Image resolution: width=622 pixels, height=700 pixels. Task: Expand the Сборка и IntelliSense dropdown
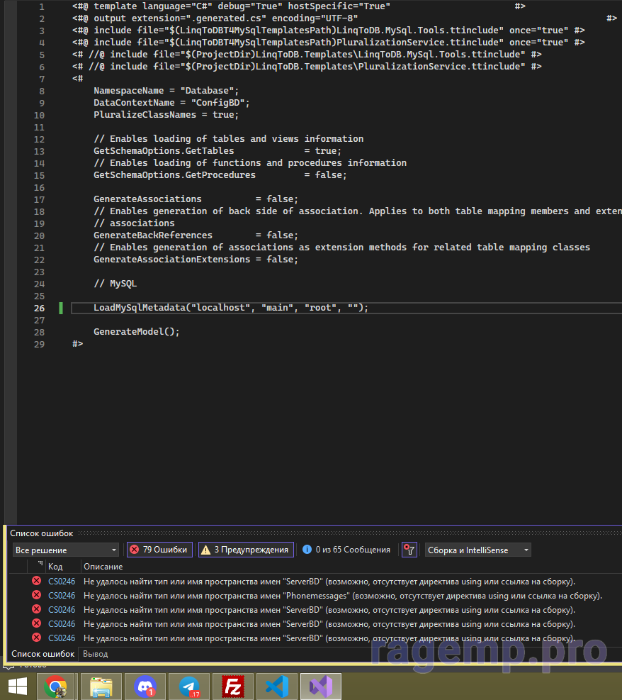[x=477, y=550]
